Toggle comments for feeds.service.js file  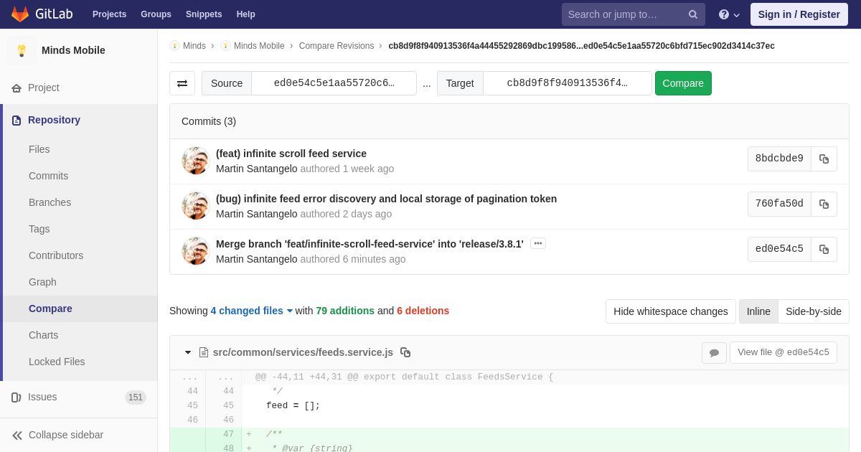click(714, 352)
